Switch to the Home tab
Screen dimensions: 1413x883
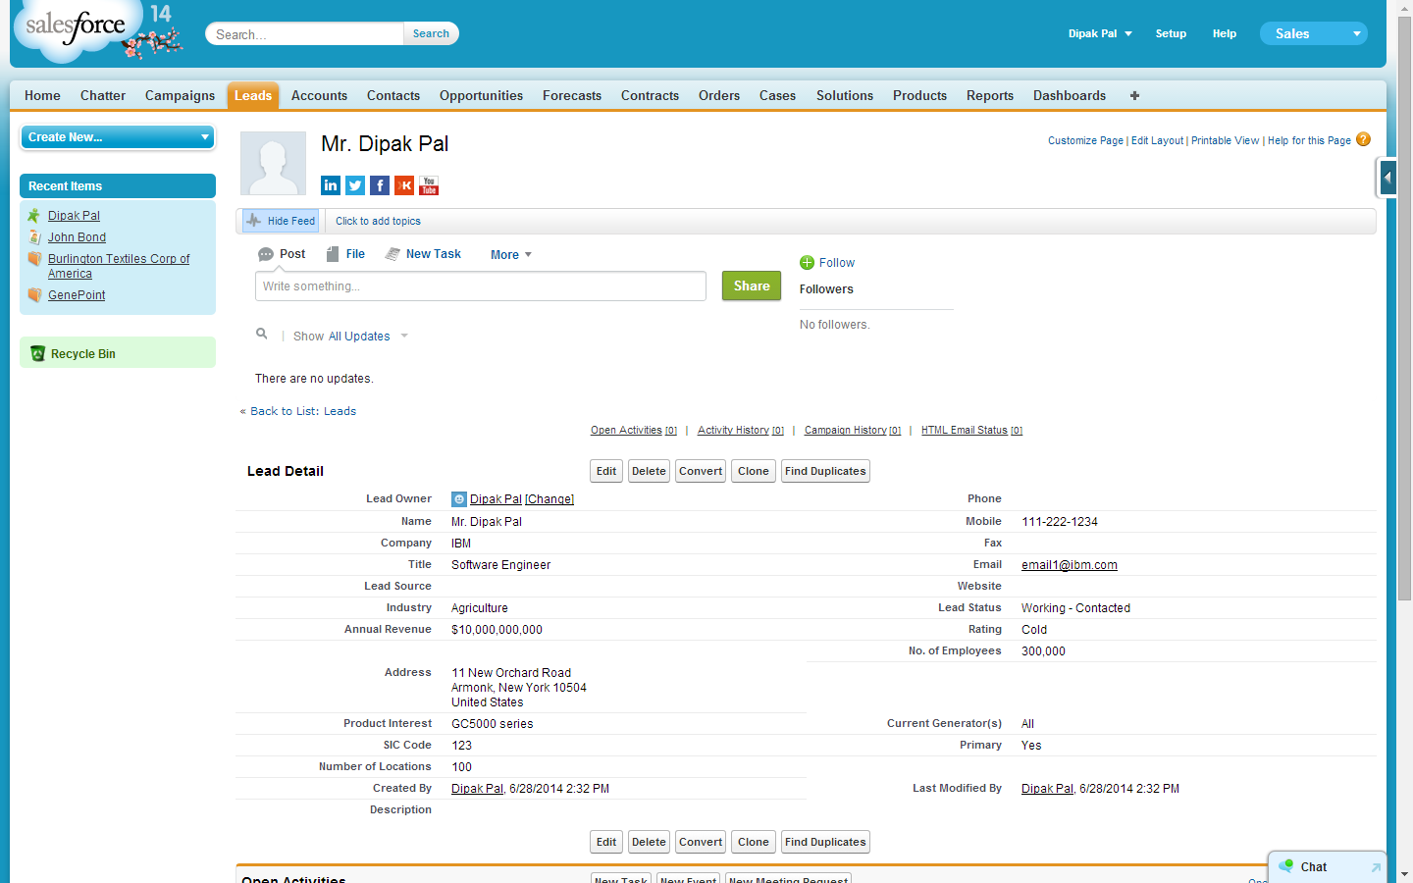coord(42,95)
